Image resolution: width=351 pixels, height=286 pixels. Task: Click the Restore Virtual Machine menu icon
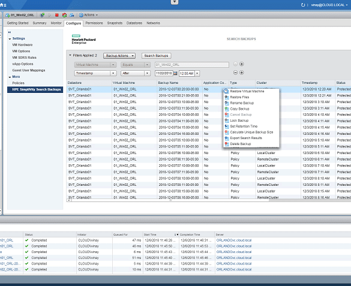(226, 91)
